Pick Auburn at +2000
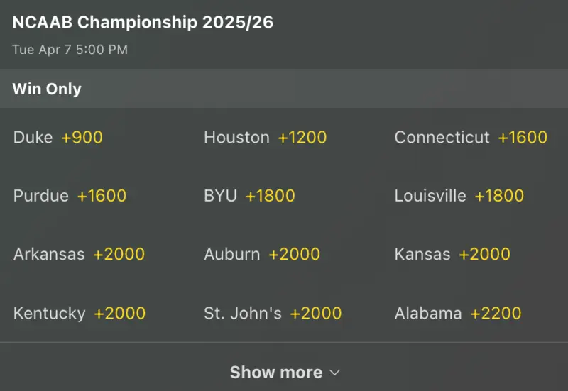This screenshot has height=391, width=568. point(261,254)
